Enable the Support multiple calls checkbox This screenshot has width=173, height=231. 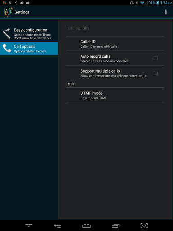coord(155,73)
